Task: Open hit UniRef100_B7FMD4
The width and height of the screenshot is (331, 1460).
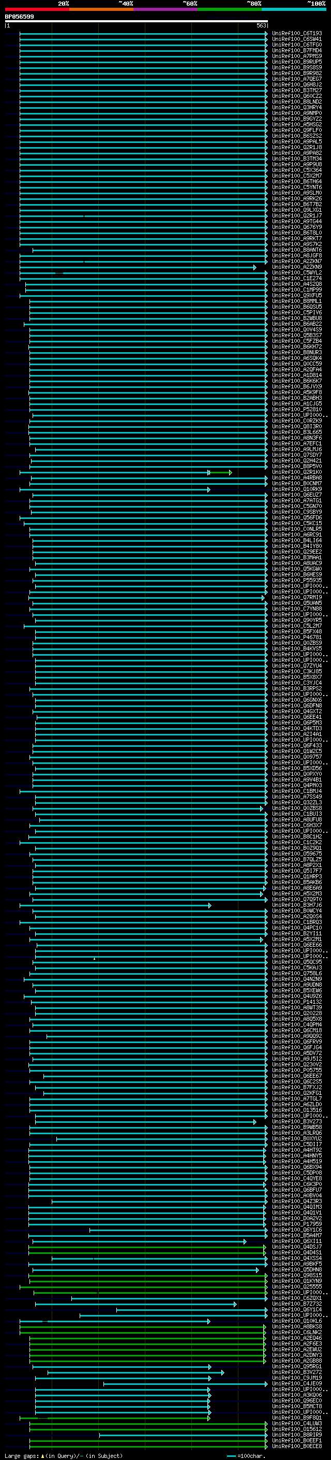Action: pos(296,50)
